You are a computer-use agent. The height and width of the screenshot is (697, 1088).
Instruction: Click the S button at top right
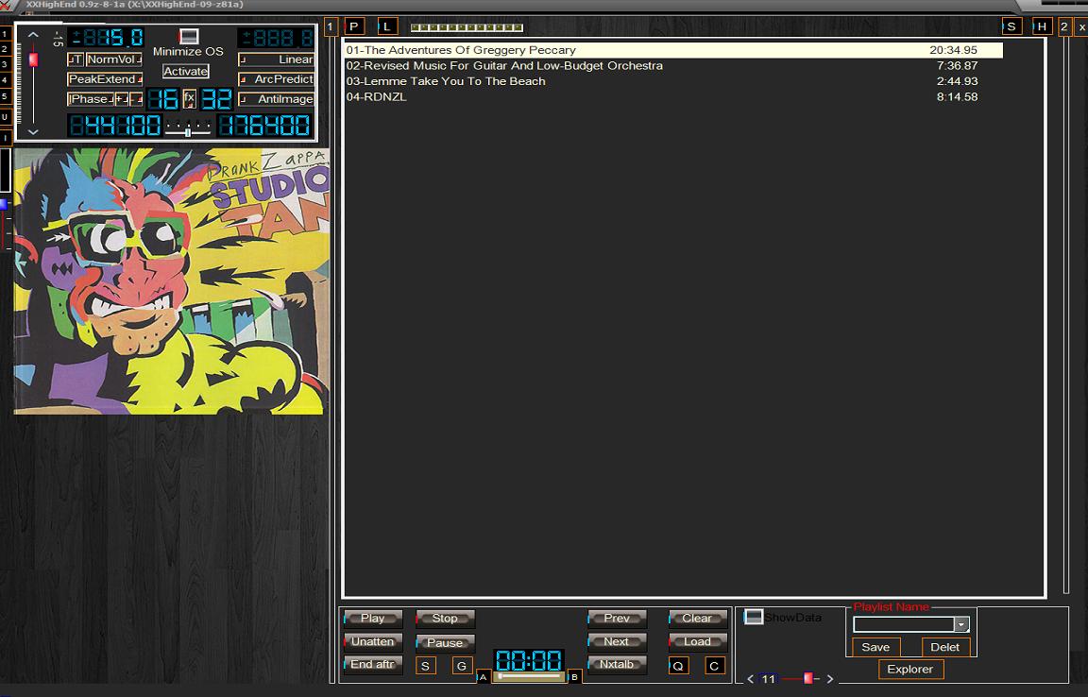(x=1011, y=26)
